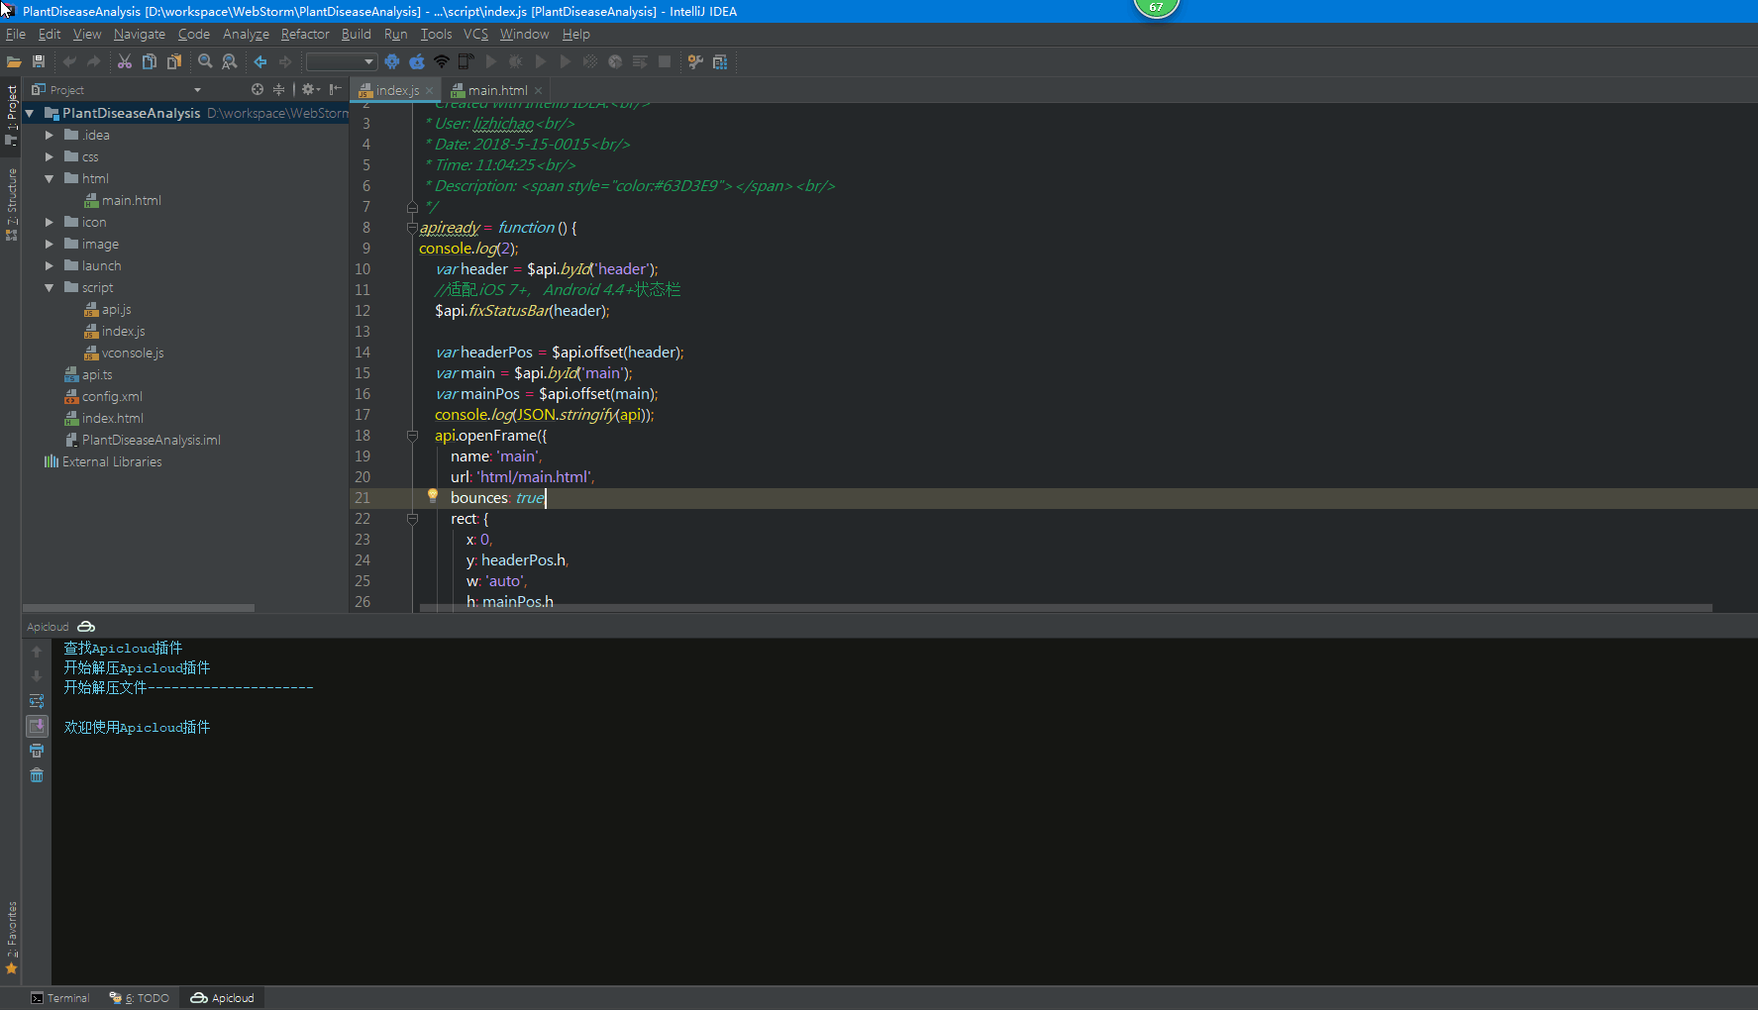Click the Open folder toolbar icon

click(x=14, y=61)
